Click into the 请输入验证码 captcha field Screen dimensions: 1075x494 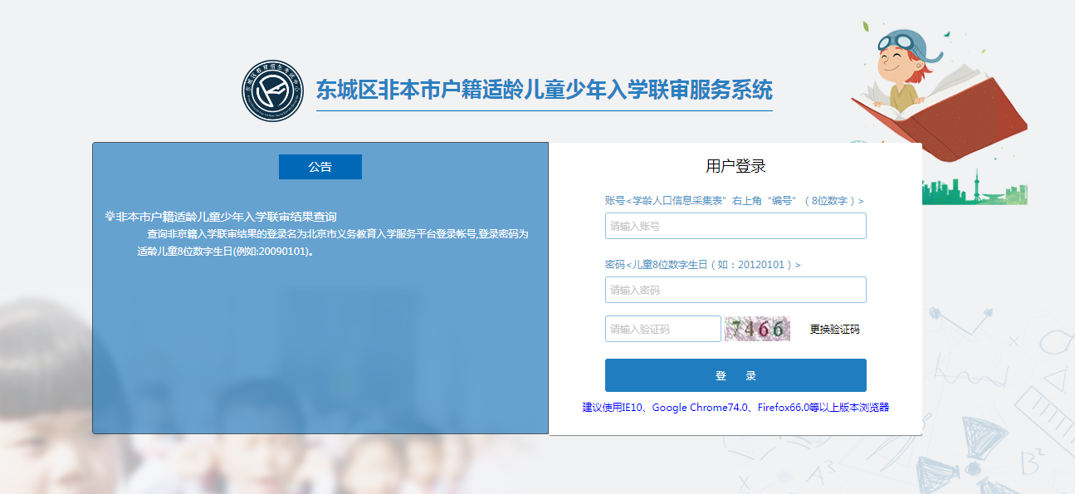(662, 329)
